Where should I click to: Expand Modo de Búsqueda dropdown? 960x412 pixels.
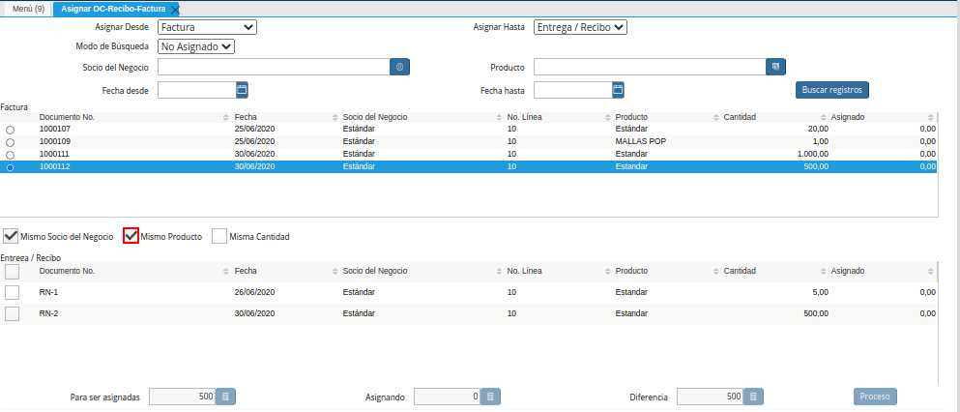coord(196,45)
